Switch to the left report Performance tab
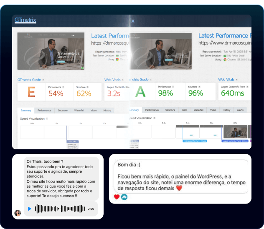This screenshot has height=229, width=264. tap(44, 111)
